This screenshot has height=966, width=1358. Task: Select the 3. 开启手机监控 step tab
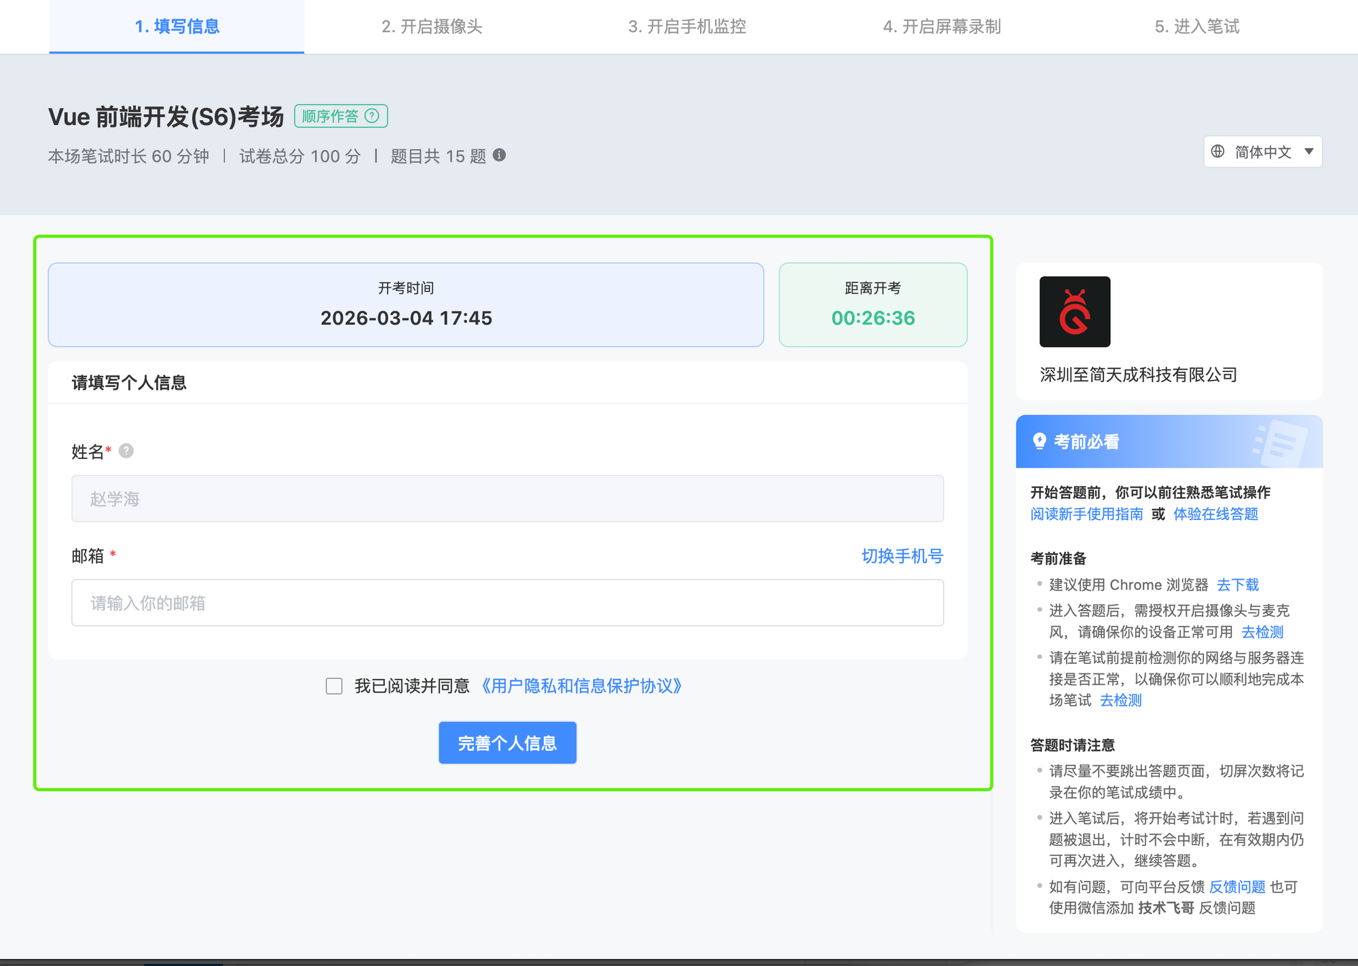(x=686, y=26)
